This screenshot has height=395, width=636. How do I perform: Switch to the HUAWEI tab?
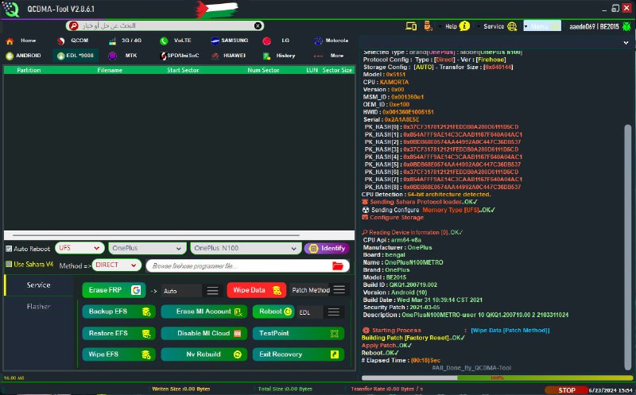point(229,56)
